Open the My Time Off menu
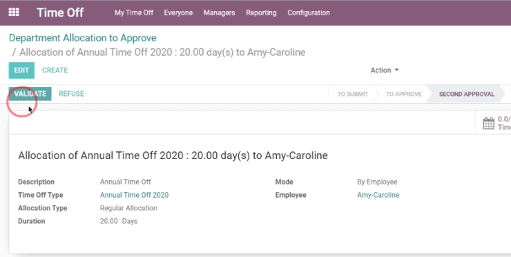The image size is (511, 257). tap(134, 12)
